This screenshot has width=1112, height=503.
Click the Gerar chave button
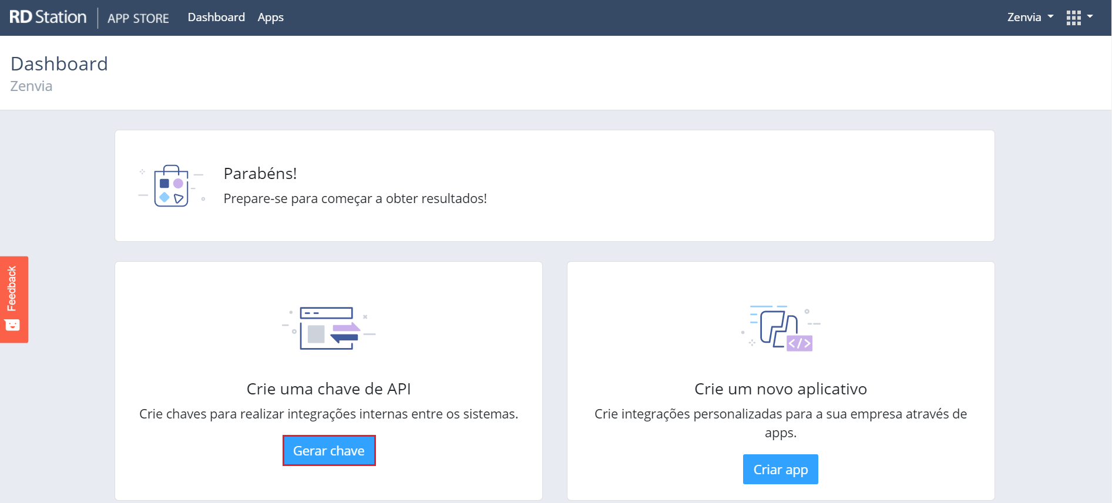coord(329,451)
